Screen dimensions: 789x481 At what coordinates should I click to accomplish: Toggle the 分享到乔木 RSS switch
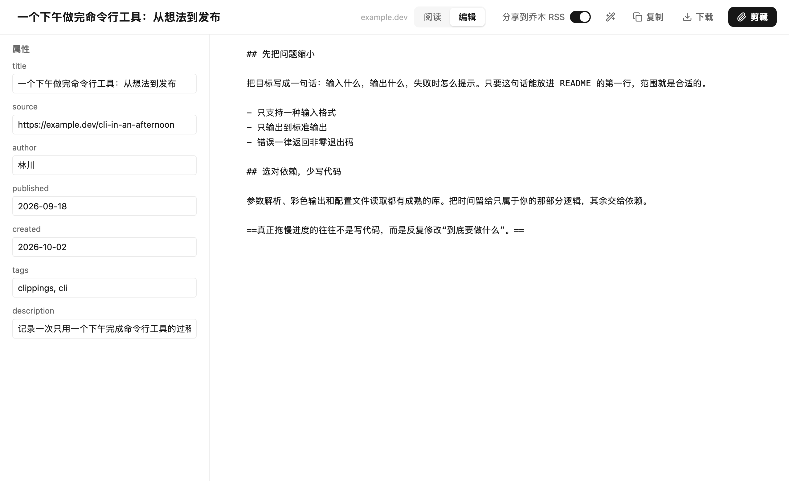(580, 17)
